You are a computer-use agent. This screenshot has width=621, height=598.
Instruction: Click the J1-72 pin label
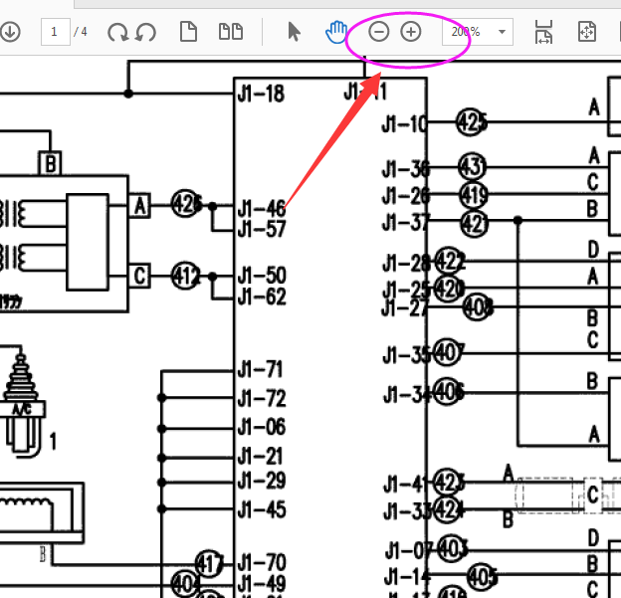(262, 398)
